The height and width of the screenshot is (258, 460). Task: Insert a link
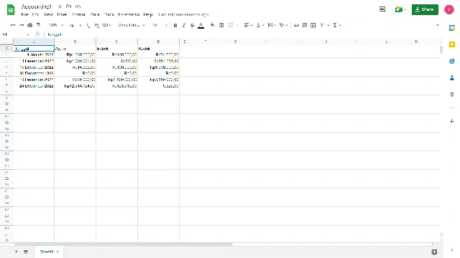tap(296, 25)
